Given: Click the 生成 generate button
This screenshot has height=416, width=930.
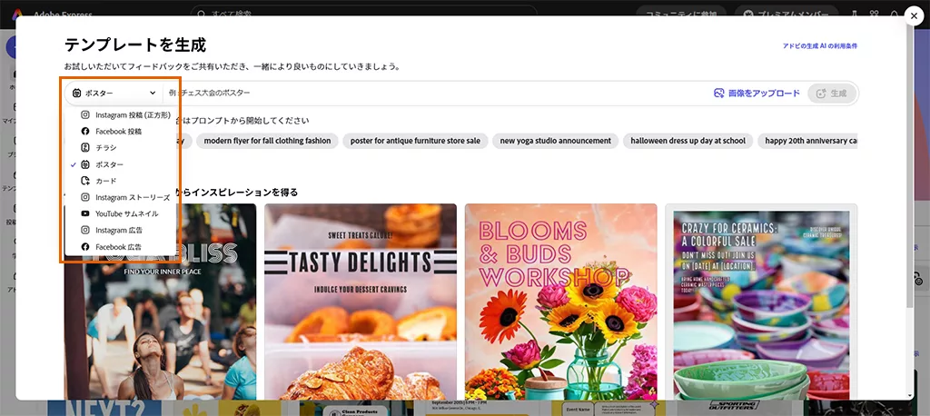Looking at the screenshot, I should (832, 94).
